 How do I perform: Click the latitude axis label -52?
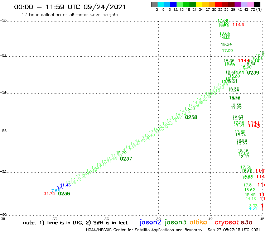click(3, 56)
